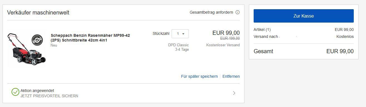Click the JETZT PREISVORTEIL SICHERN text
The height and width of the screenshot is (107, 366).
click(49, 96)
